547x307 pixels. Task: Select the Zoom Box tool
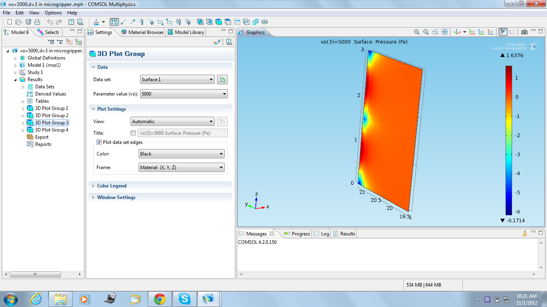(435, 32)
